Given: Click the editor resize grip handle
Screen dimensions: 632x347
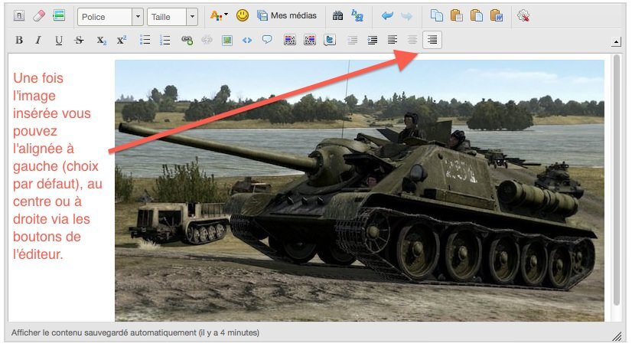Looking at the screenshot, I should click(x=616, y=336).
